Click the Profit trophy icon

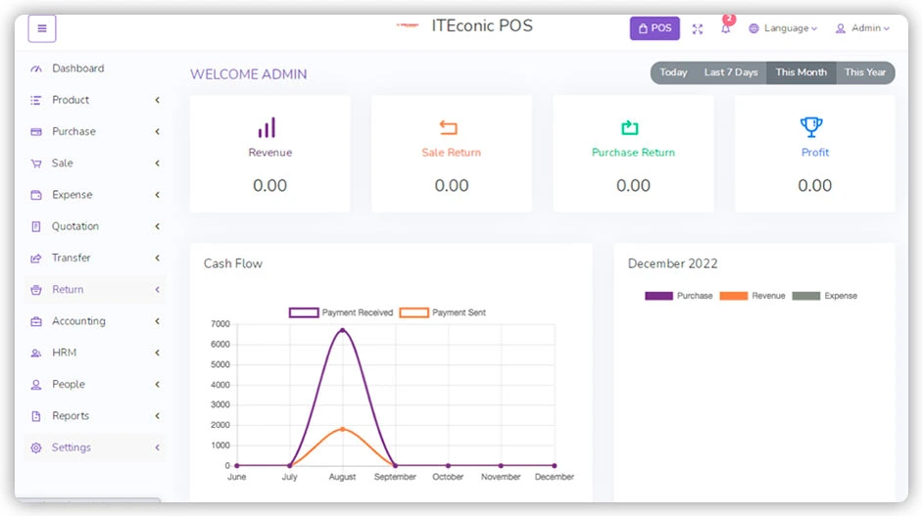pyautogui.click(x=811, y=127)
